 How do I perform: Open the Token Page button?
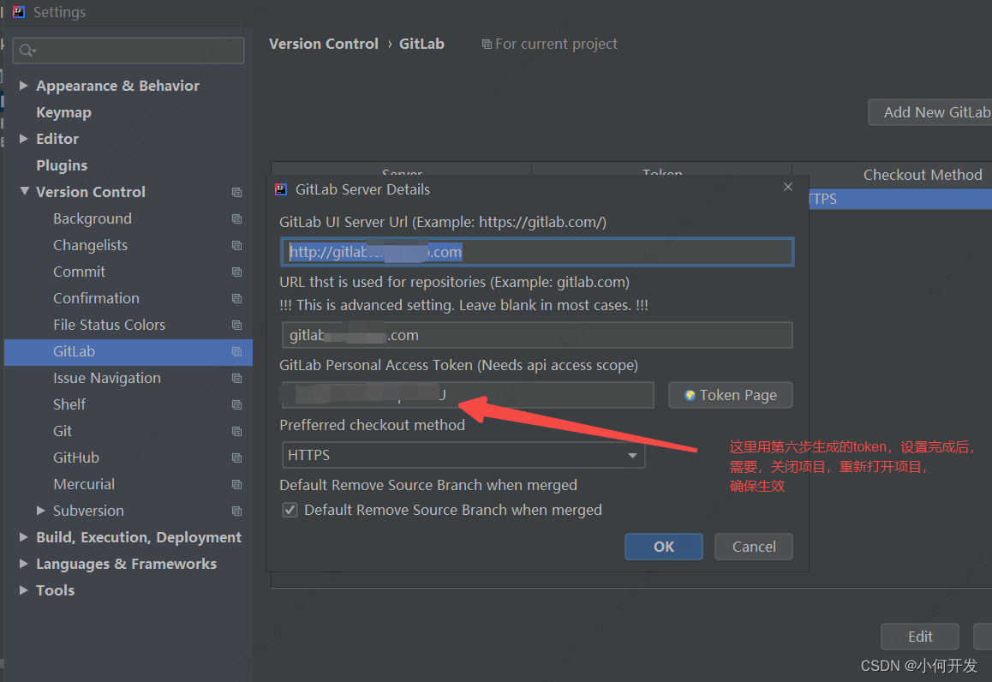tap(730, 396)
